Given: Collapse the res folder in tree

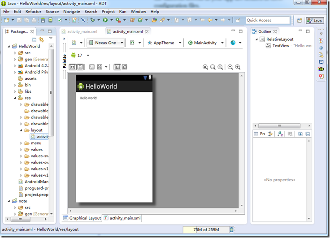Looking at the screenshot, I should tap(15, 98).
